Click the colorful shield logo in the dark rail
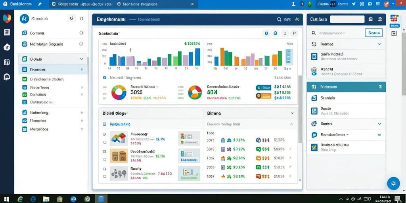 click(7, 19)
